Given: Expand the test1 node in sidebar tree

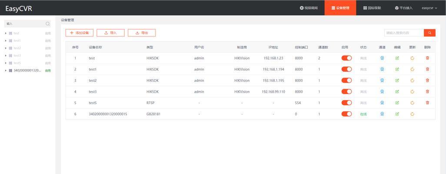Looking at the screenshot, I should (x=6, y=41).
